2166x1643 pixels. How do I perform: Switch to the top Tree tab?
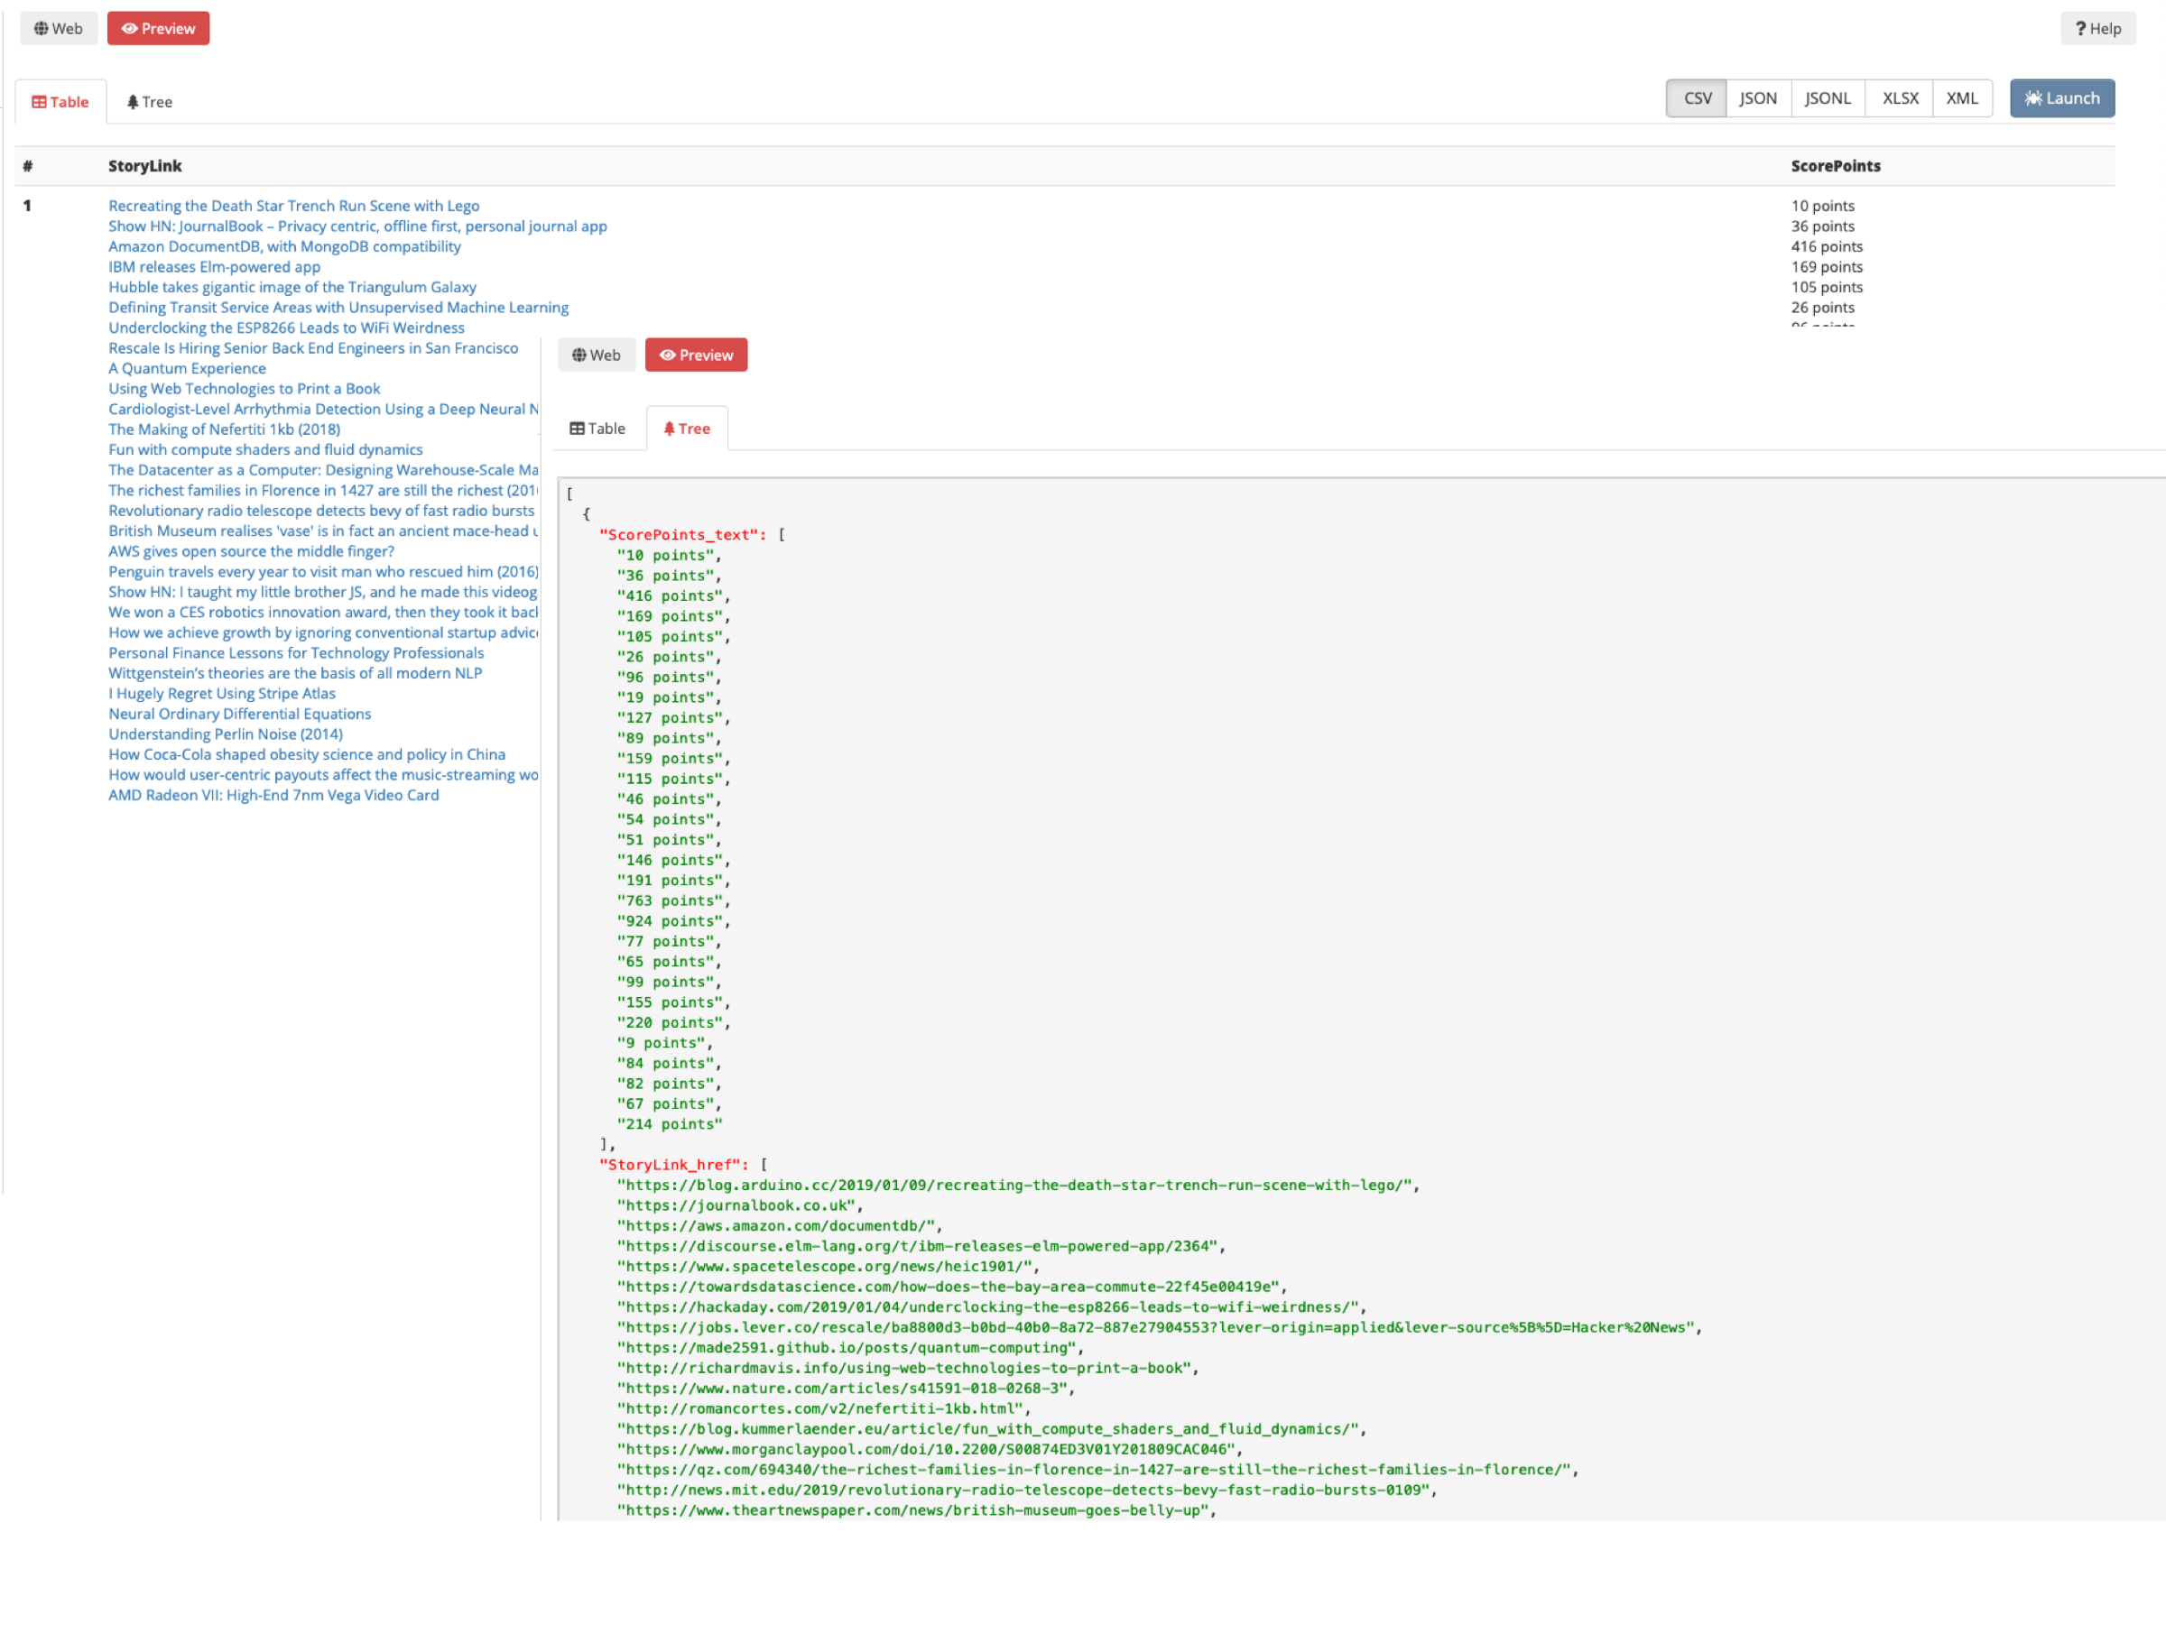click(150, 102)
